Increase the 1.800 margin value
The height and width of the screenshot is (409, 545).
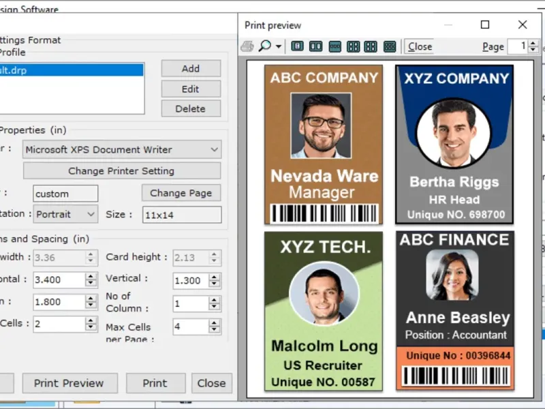(91, 299)
